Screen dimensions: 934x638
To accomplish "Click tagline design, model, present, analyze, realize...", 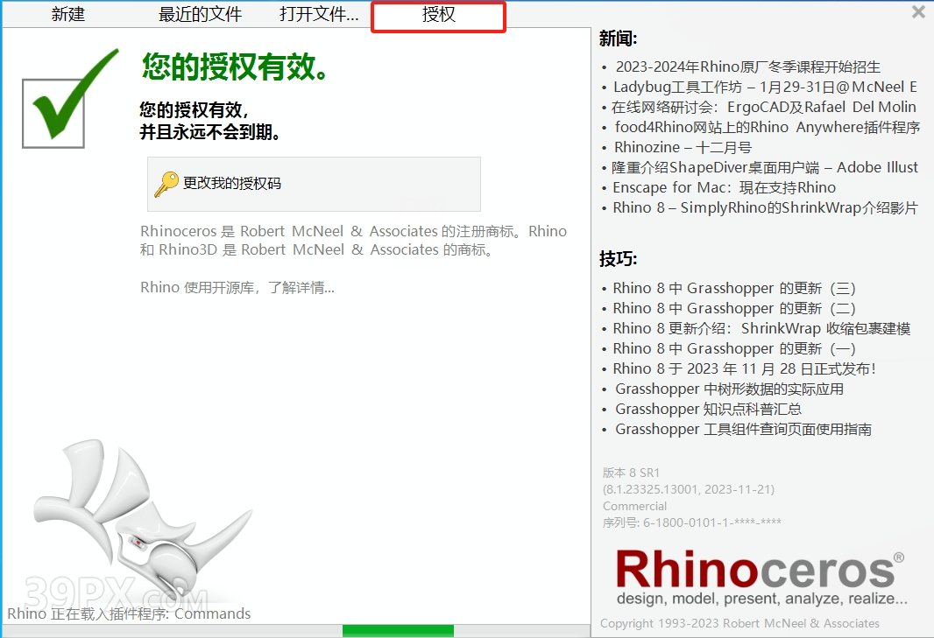I will [x=762, y=599].
